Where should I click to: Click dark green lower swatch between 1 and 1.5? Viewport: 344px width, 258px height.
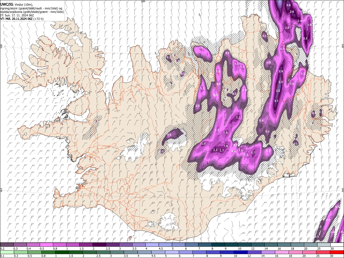(x=62, y=252)
